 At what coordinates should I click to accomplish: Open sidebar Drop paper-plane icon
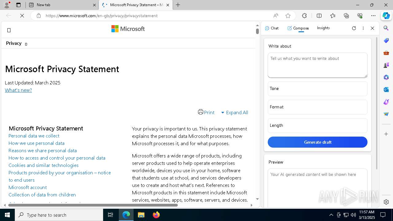(x=386, y=114)
